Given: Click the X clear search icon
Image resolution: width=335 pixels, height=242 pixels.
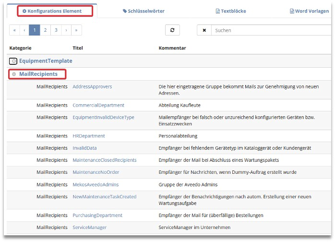Looking at the screenshot, I should [x=204, y=30].
